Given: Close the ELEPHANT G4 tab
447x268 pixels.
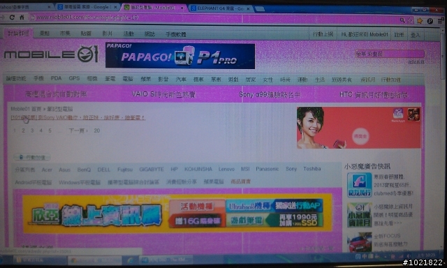Looking at the screenshot, I should click(248, 9).
